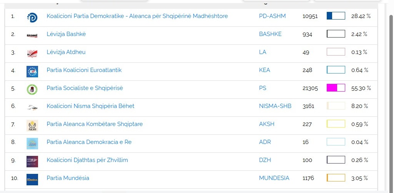Image resolution: width=394 pixels, height=193 pixels.
Task: Open the Partia Socialiste e Shqipërisë name link
Action: coord(85,88)
